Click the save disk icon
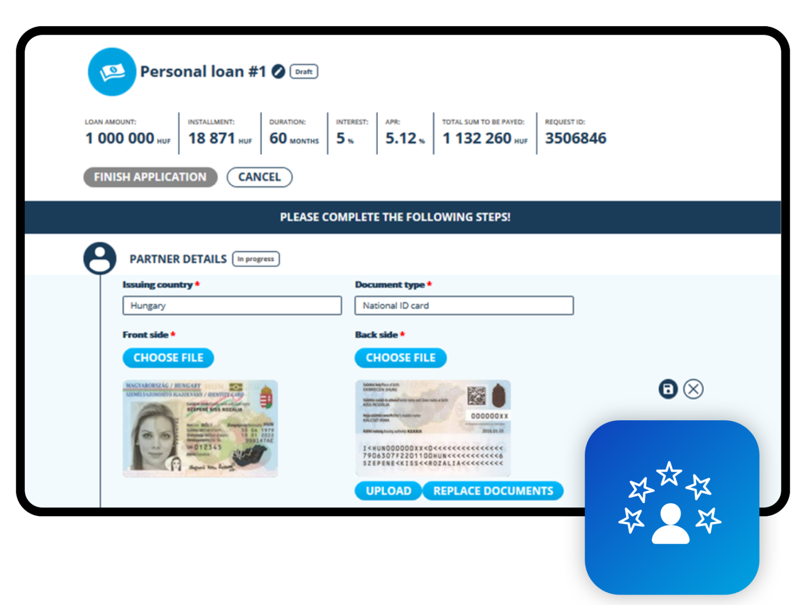 (x=668, y=389)
